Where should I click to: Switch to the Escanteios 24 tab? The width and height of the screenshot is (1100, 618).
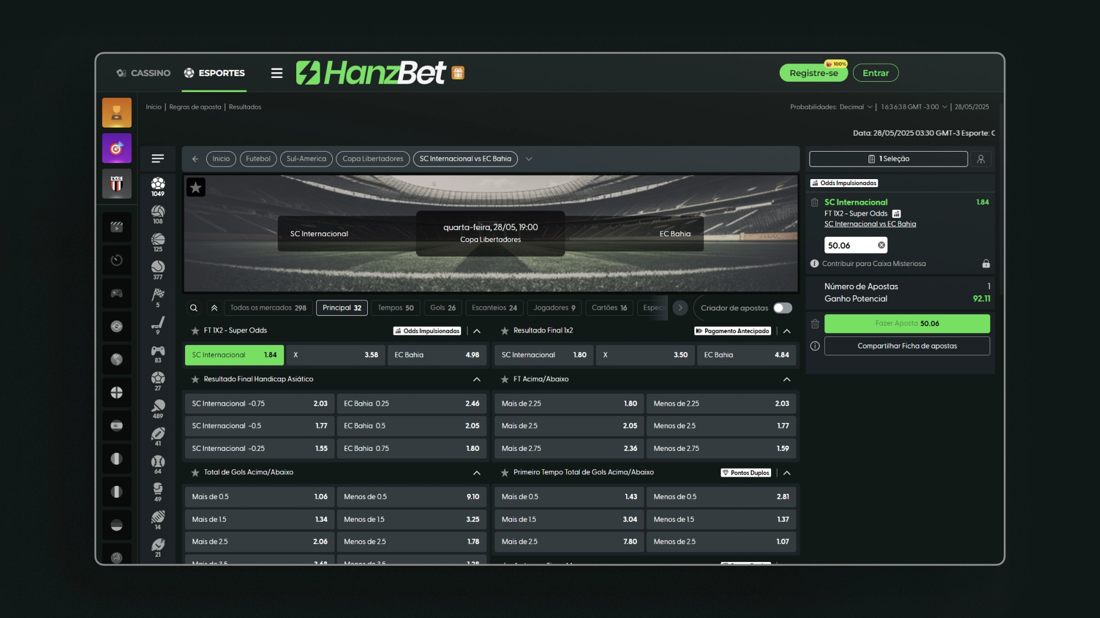click(x=494, y=308)
